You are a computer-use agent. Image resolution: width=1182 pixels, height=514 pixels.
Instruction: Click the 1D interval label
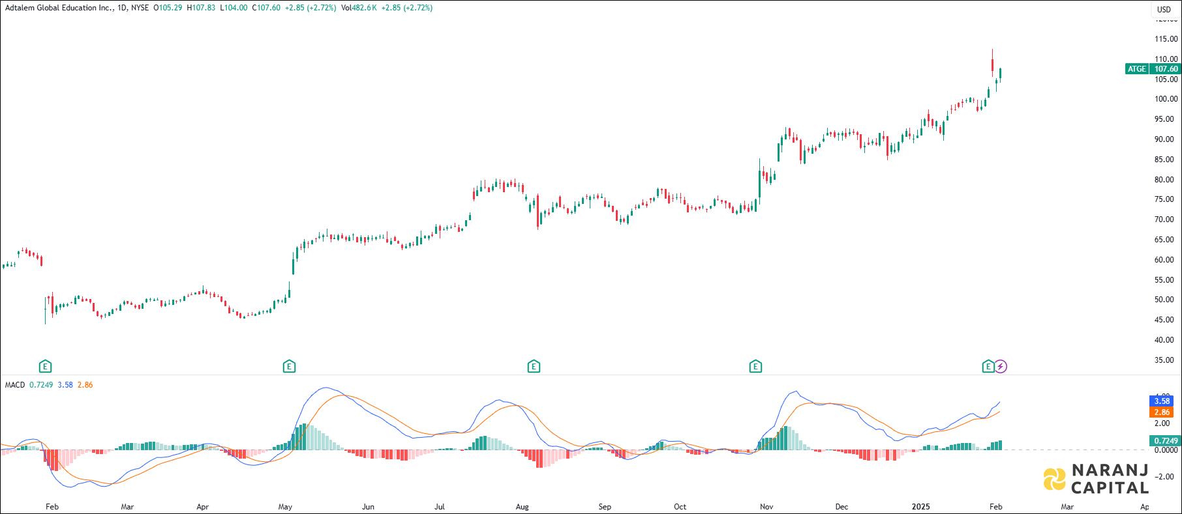(x=122, y=8)
